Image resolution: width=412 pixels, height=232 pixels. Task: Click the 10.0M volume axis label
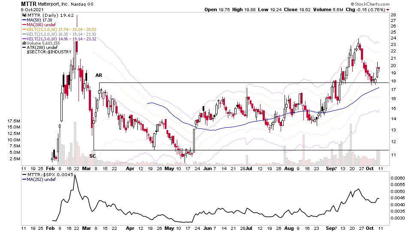(x=13, y=140)
